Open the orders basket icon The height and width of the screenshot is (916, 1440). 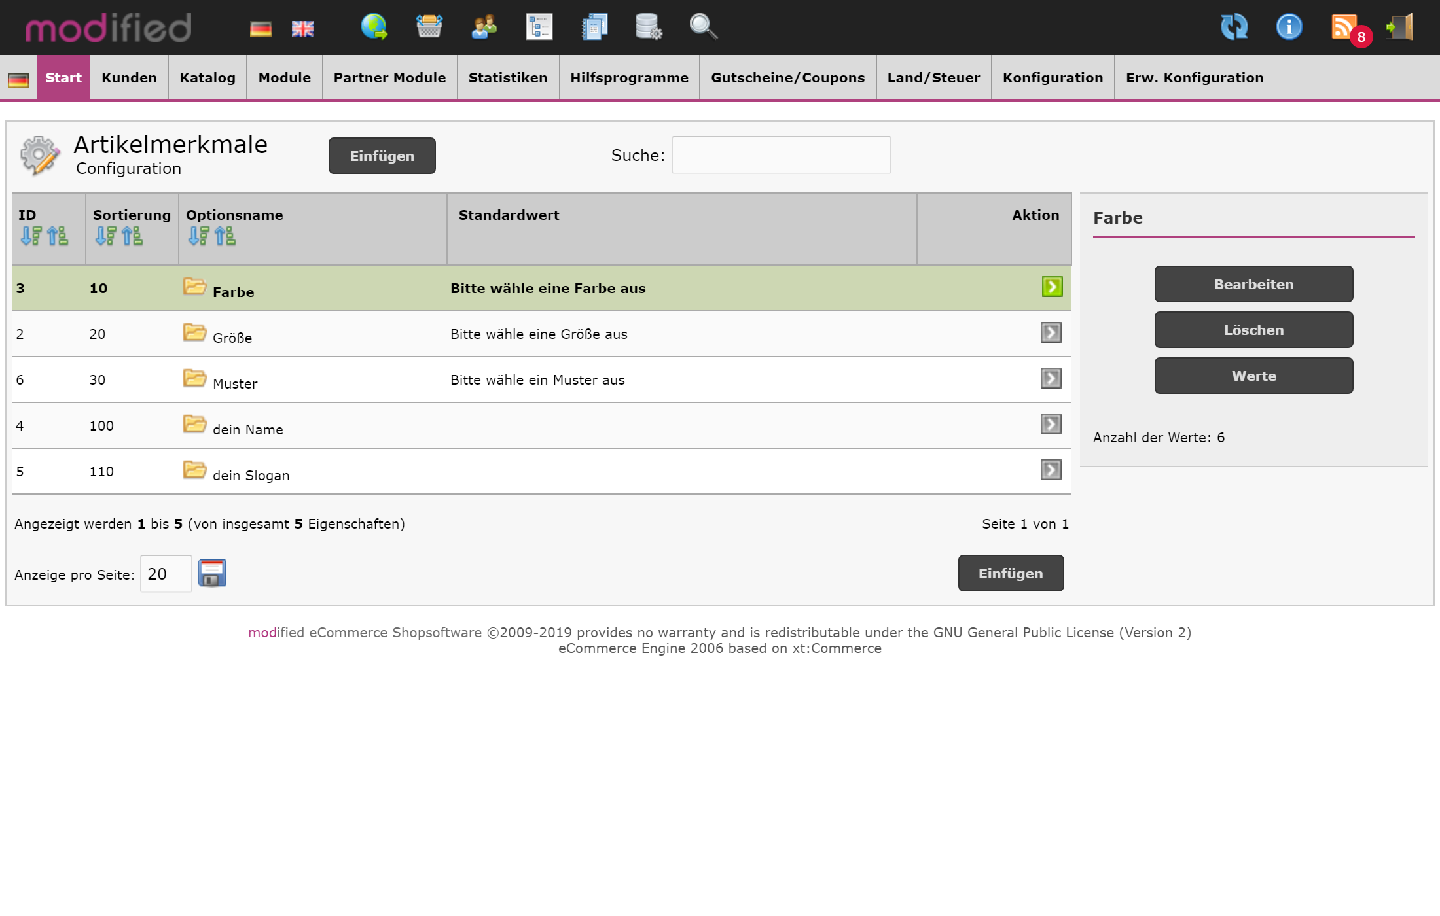point(429,27)
